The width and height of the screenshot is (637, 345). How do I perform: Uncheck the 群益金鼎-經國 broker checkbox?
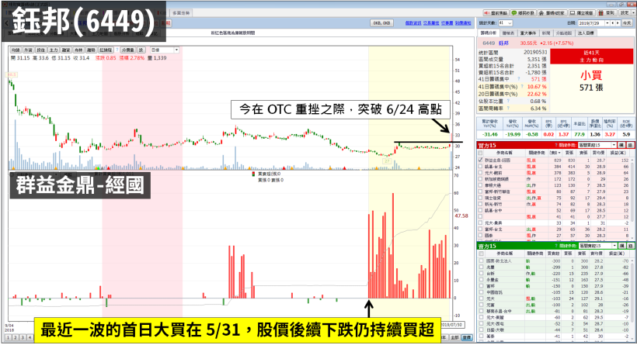[x=481, y=160]
